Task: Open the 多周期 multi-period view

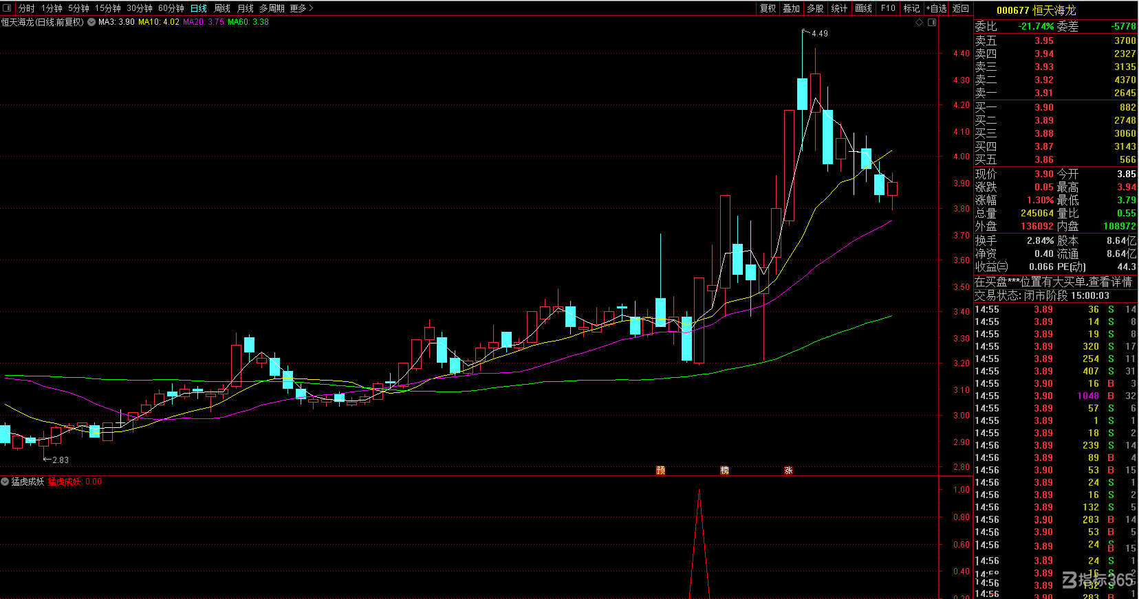Action: [272, 8]
